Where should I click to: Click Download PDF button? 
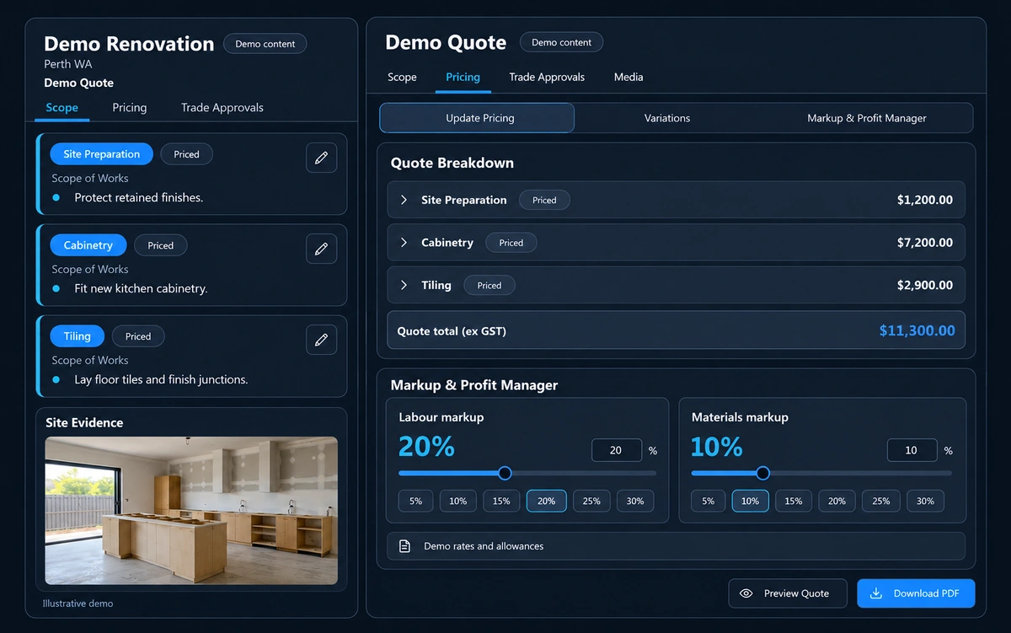click(916, 593)
